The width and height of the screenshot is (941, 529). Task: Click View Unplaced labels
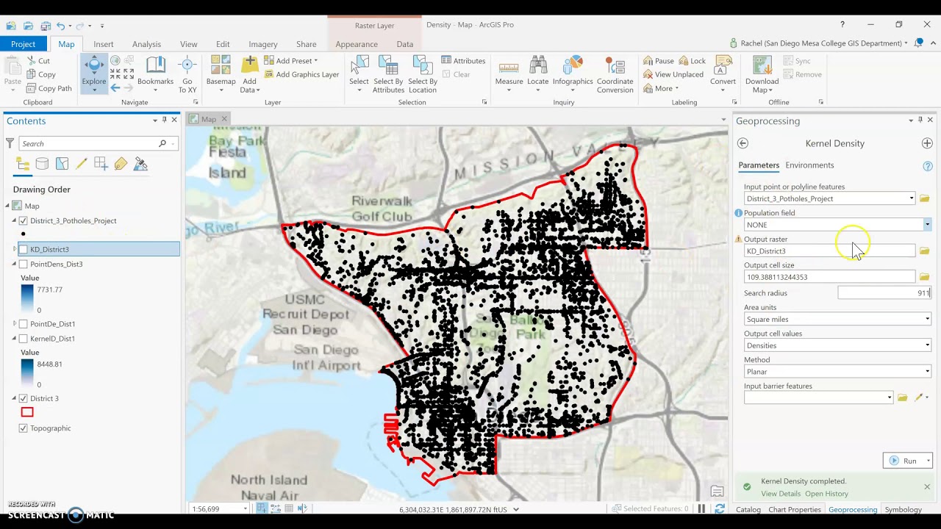click(673, 74)
